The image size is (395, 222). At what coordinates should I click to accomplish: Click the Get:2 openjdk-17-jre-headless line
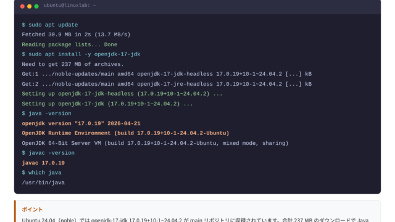coord(167,84)
